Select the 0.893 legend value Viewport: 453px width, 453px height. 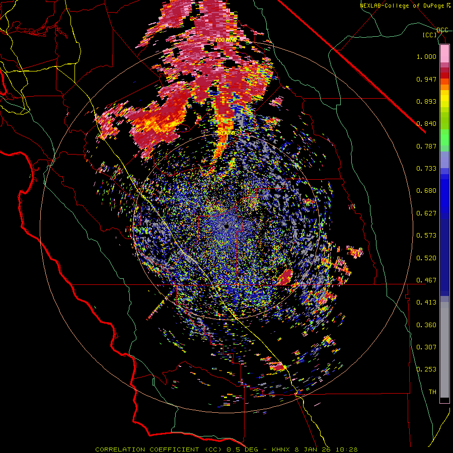pos(426,101)
